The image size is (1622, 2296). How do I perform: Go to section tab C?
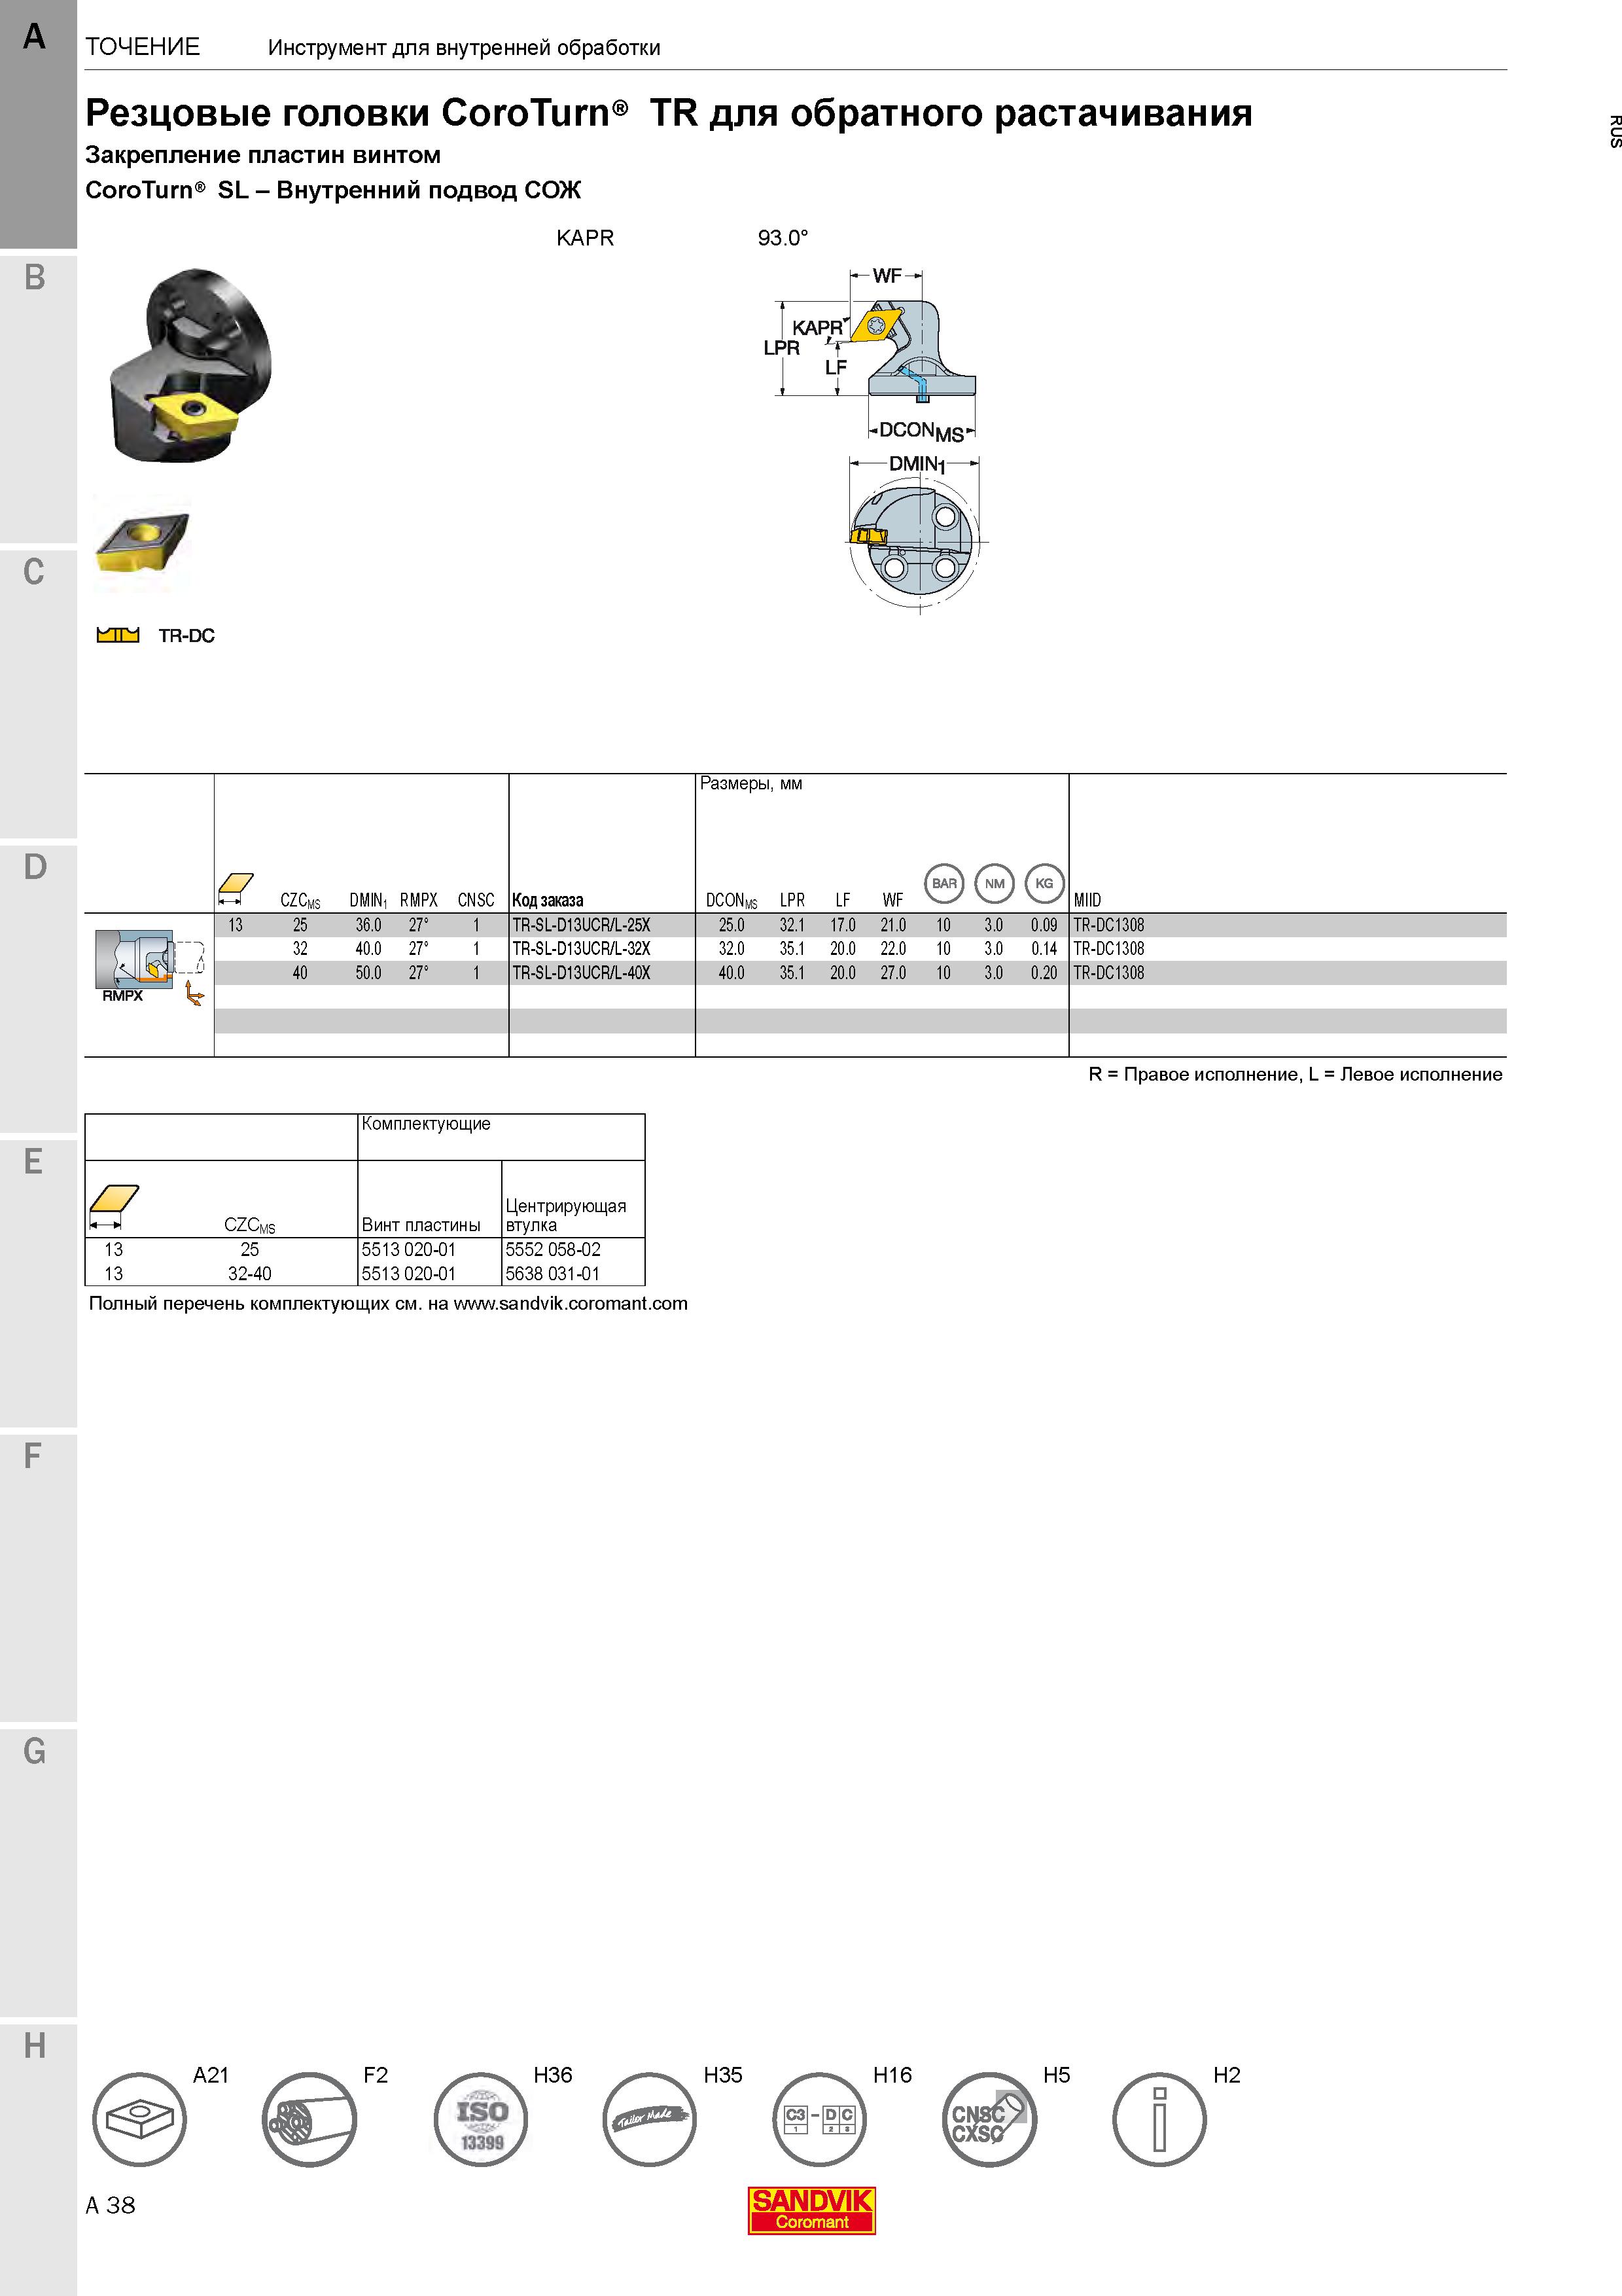[x=38, y=693]
